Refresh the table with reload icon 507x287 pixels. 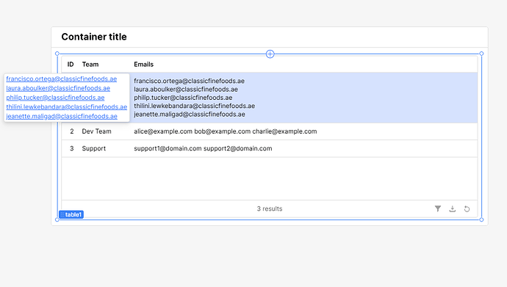coord(467,209)
